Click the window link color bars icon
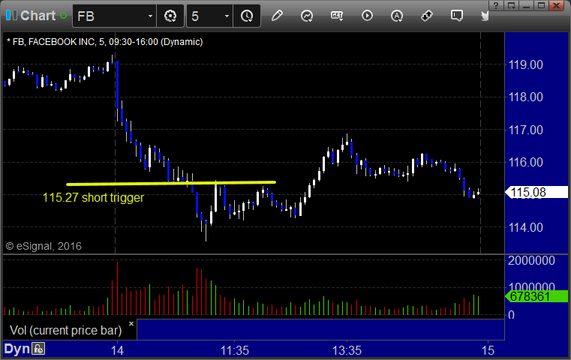This screenshot has width=571, height=360. 11,15
